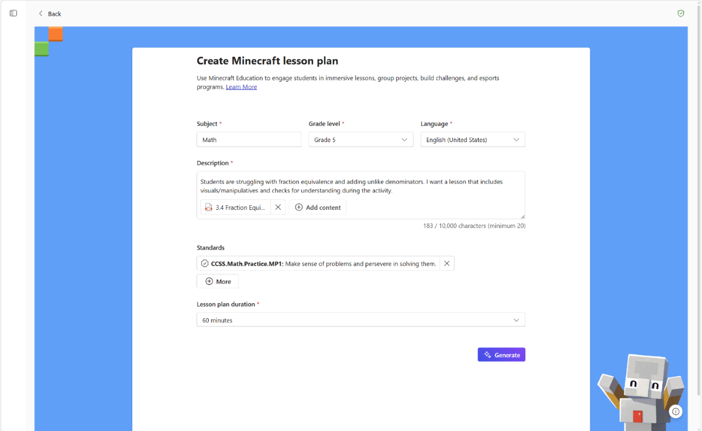The width and height of the screenshot is (702, 431).
Task: Click the Create Minecraft lesson plan heading
Action: [x=267, y=61]
